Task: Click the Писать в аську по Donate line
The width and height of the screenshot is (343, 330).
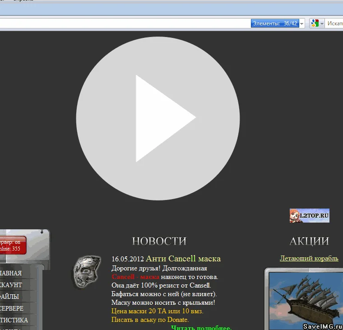Action: point(150,320)
